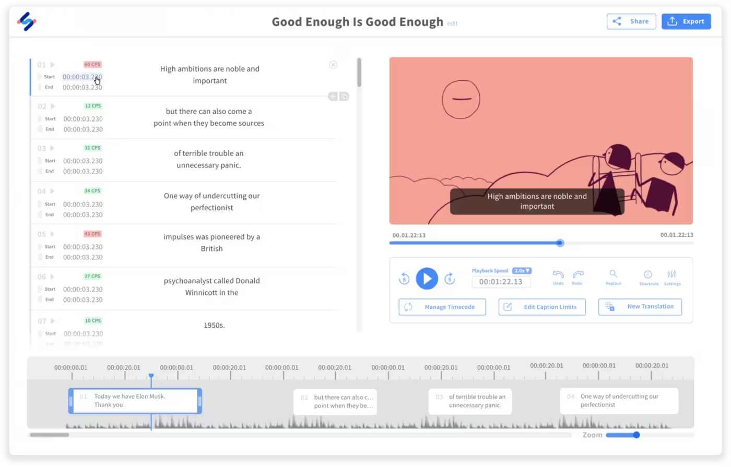Click the video preview frame
The width and height of the screenshot is (731, 467).
[541, 141]
